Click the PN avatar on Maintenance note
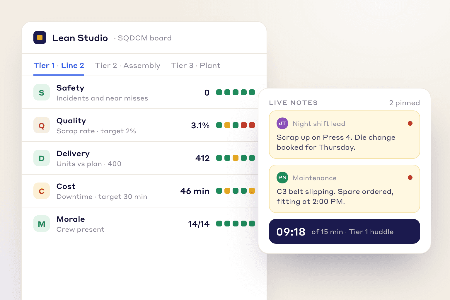The width and height of the screenshot is (450, 300). pos(282,178)
